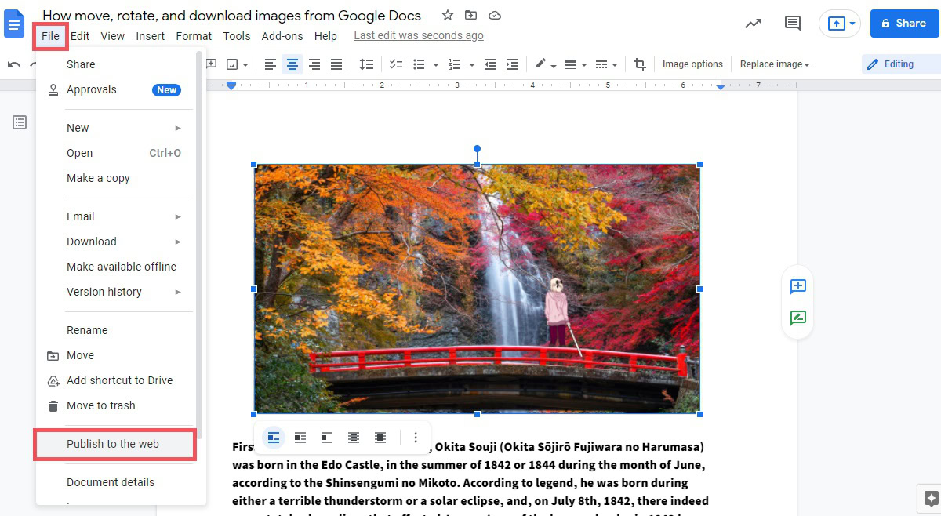Select the crop image tool
This screenshot has height=516, width=941.
click(x=640, y=64)
